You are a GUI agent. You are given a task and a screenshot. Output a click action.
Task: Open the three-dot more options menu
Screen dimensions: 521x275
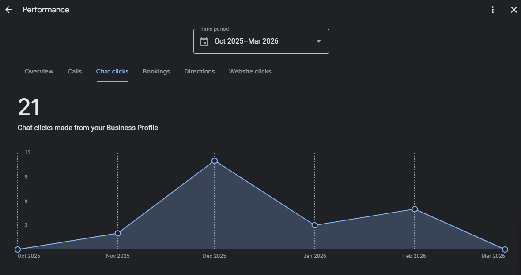point(493,10)
